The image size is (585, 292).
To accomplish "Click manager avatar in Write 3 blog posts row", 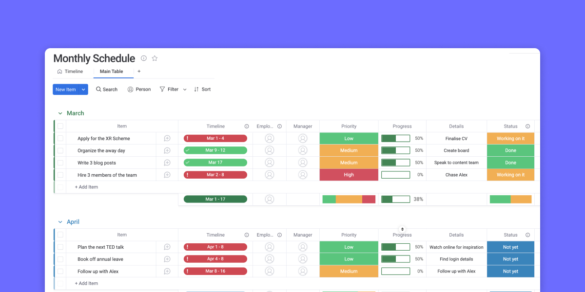I will click(x=303, y=163).
